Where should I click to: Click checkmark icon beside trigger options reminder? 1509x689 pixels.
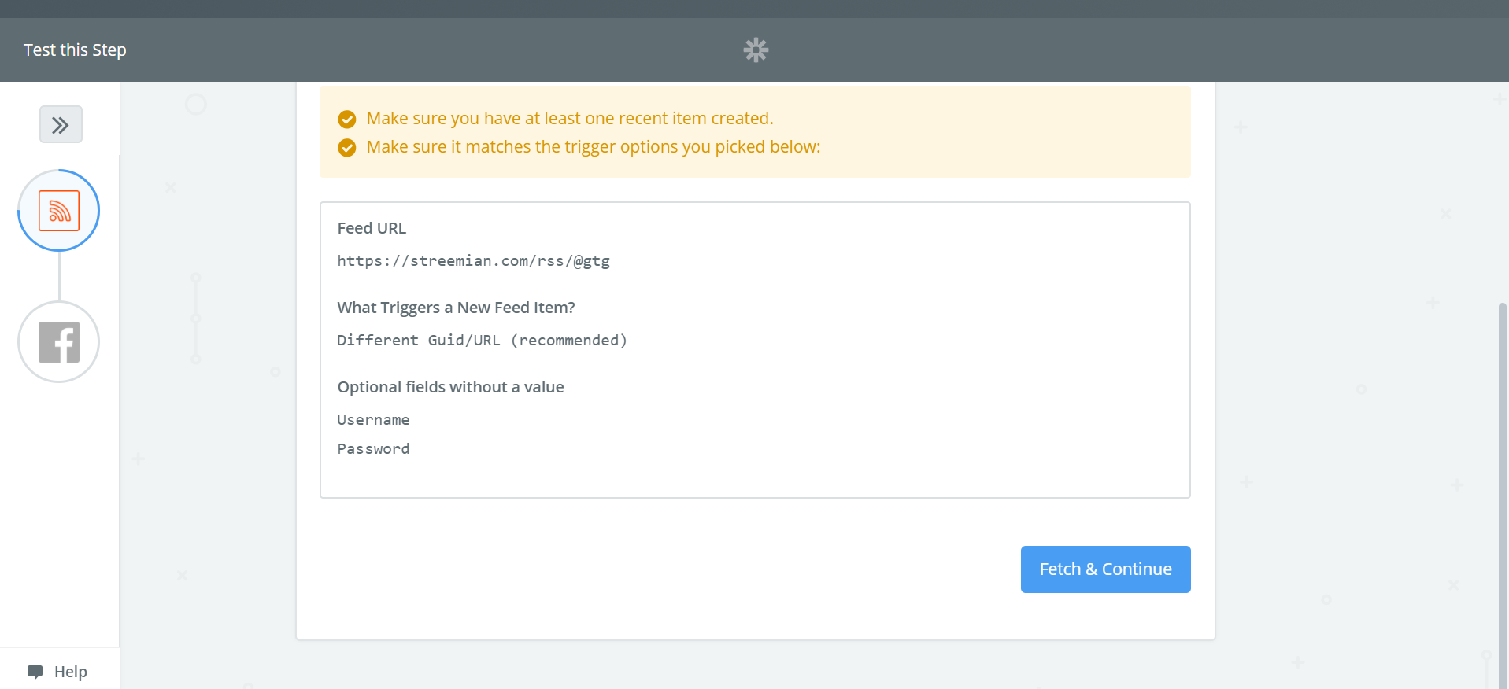(x=347, y=147)
